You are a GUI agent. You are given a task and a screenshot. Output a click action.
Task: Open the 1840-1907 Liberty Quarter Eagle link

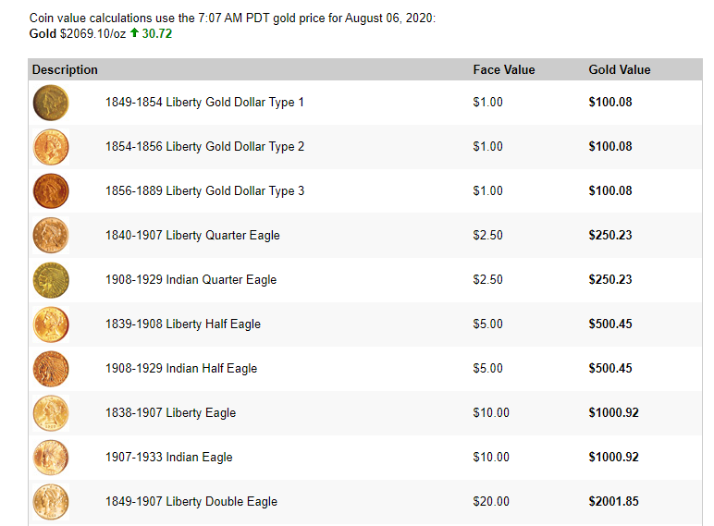(192, 236)
